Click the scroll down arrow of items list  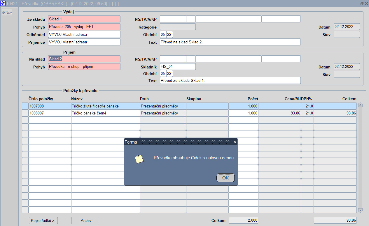(x=360, y=210)
